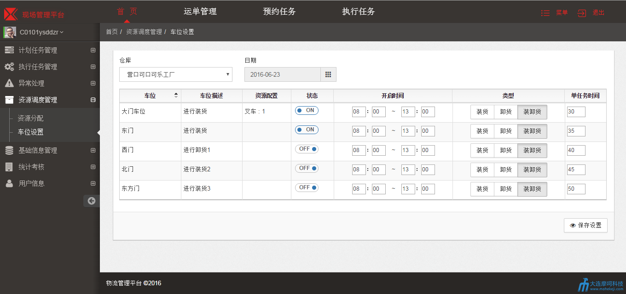Click the 进行卸货1 description cell
This screenshot has height=294, width=626.
(x=212, y=150)
